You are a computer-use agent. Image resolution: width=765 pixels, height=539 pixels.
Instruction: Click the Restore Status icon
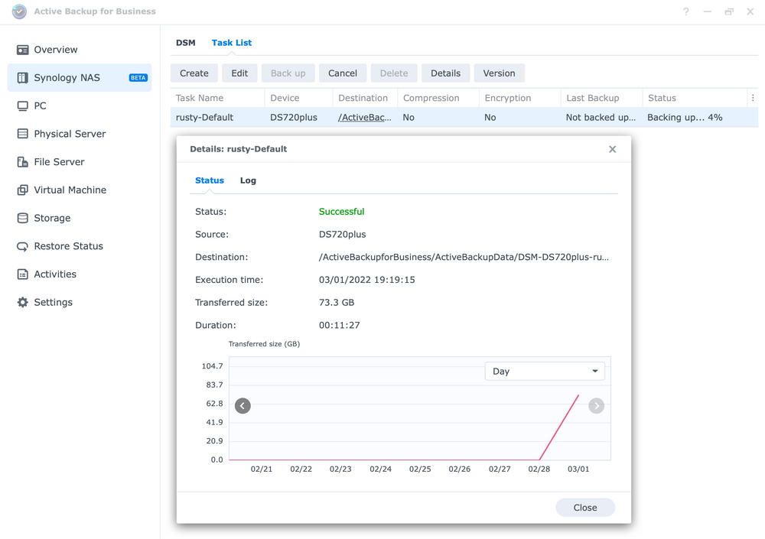22,246
